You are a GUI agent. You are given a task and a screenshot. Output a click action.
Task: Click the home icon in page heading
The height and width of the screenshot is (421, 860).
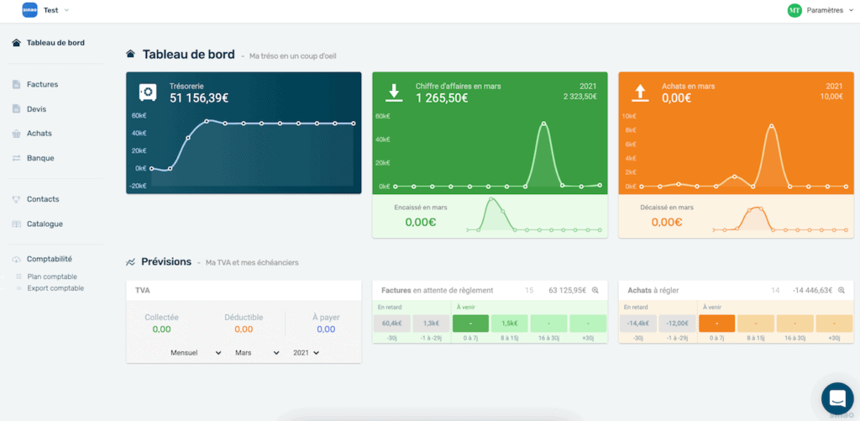point(130,55)
